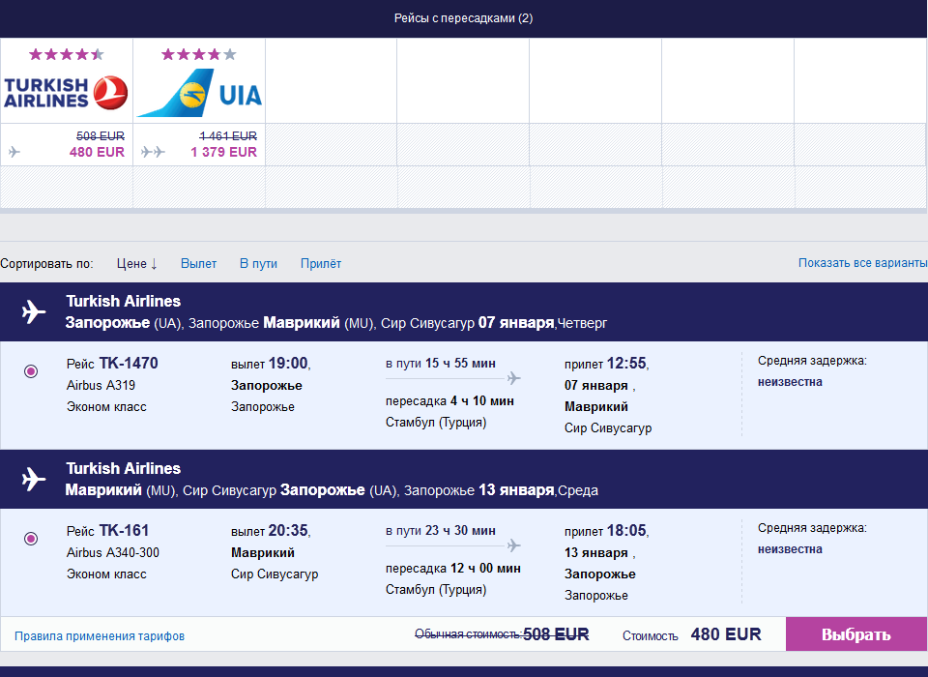Click the UIA airline logo
This screenshot has width=928, height=677.
pyautogui.click(x=199, y=94)
